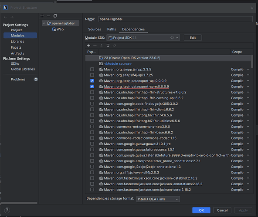Click library icon for jcl-over-slf4j:2.0.3
The width and height of the screenshot is (258, 217).
pos(101,172)
